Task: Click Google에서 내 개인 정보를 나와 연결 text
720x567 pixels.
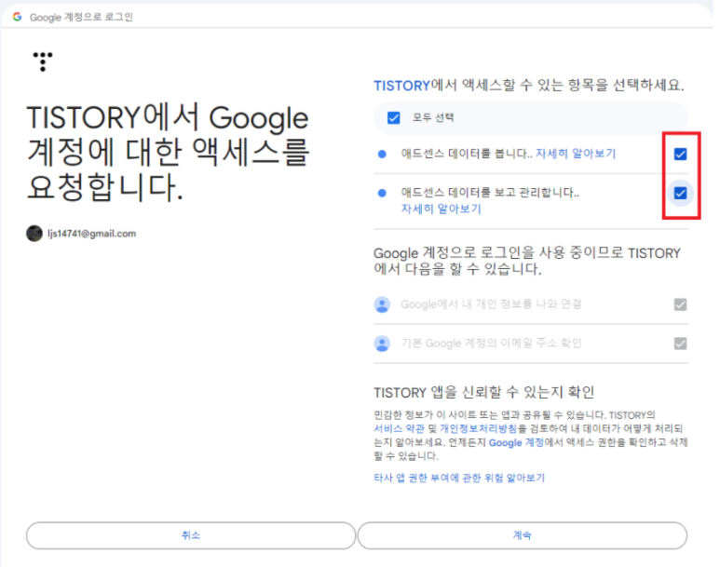Action: 491,304
